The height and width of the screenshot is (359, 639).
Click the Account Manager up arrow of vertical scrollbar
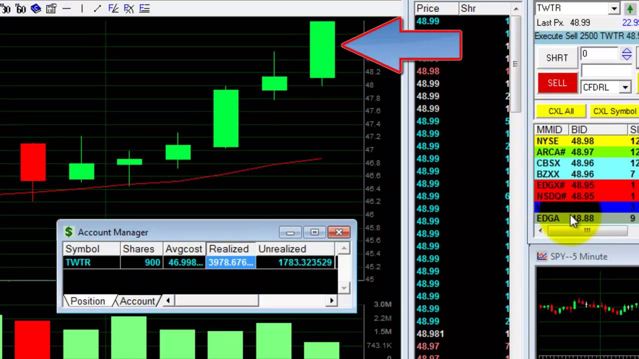(343, 248)
